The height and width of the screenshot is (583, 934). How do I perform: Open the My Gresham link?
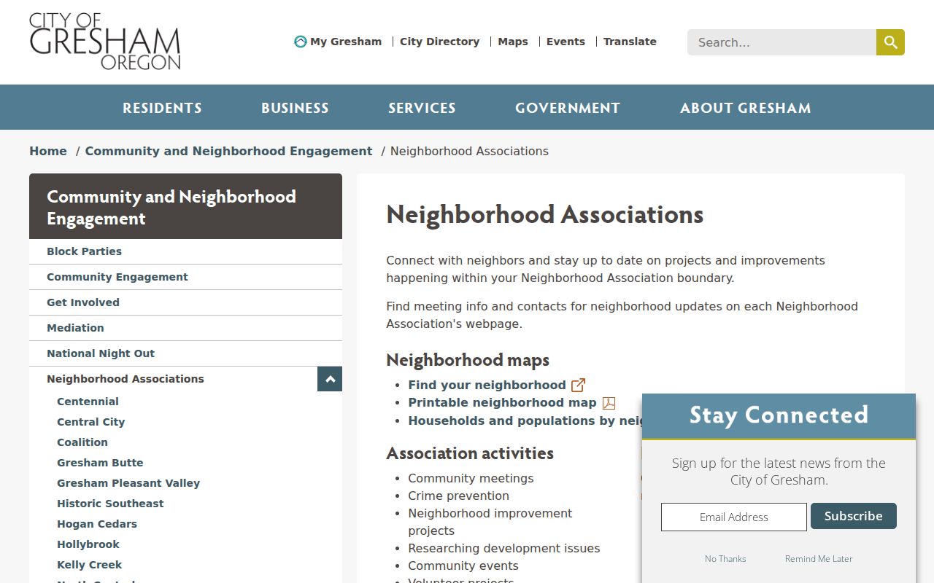pos(346,42)
